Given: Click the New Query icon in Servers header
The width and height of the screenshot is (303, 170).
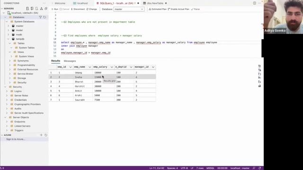Looking at the screenshot, I should coord(32,8).
